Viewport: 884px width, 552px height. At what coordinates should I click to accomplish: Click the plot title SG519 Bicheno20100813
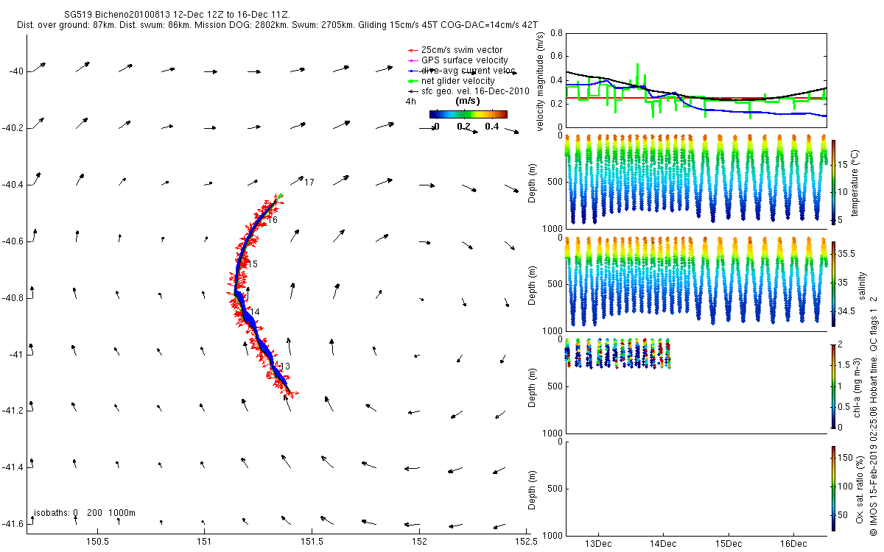(117, 15)
